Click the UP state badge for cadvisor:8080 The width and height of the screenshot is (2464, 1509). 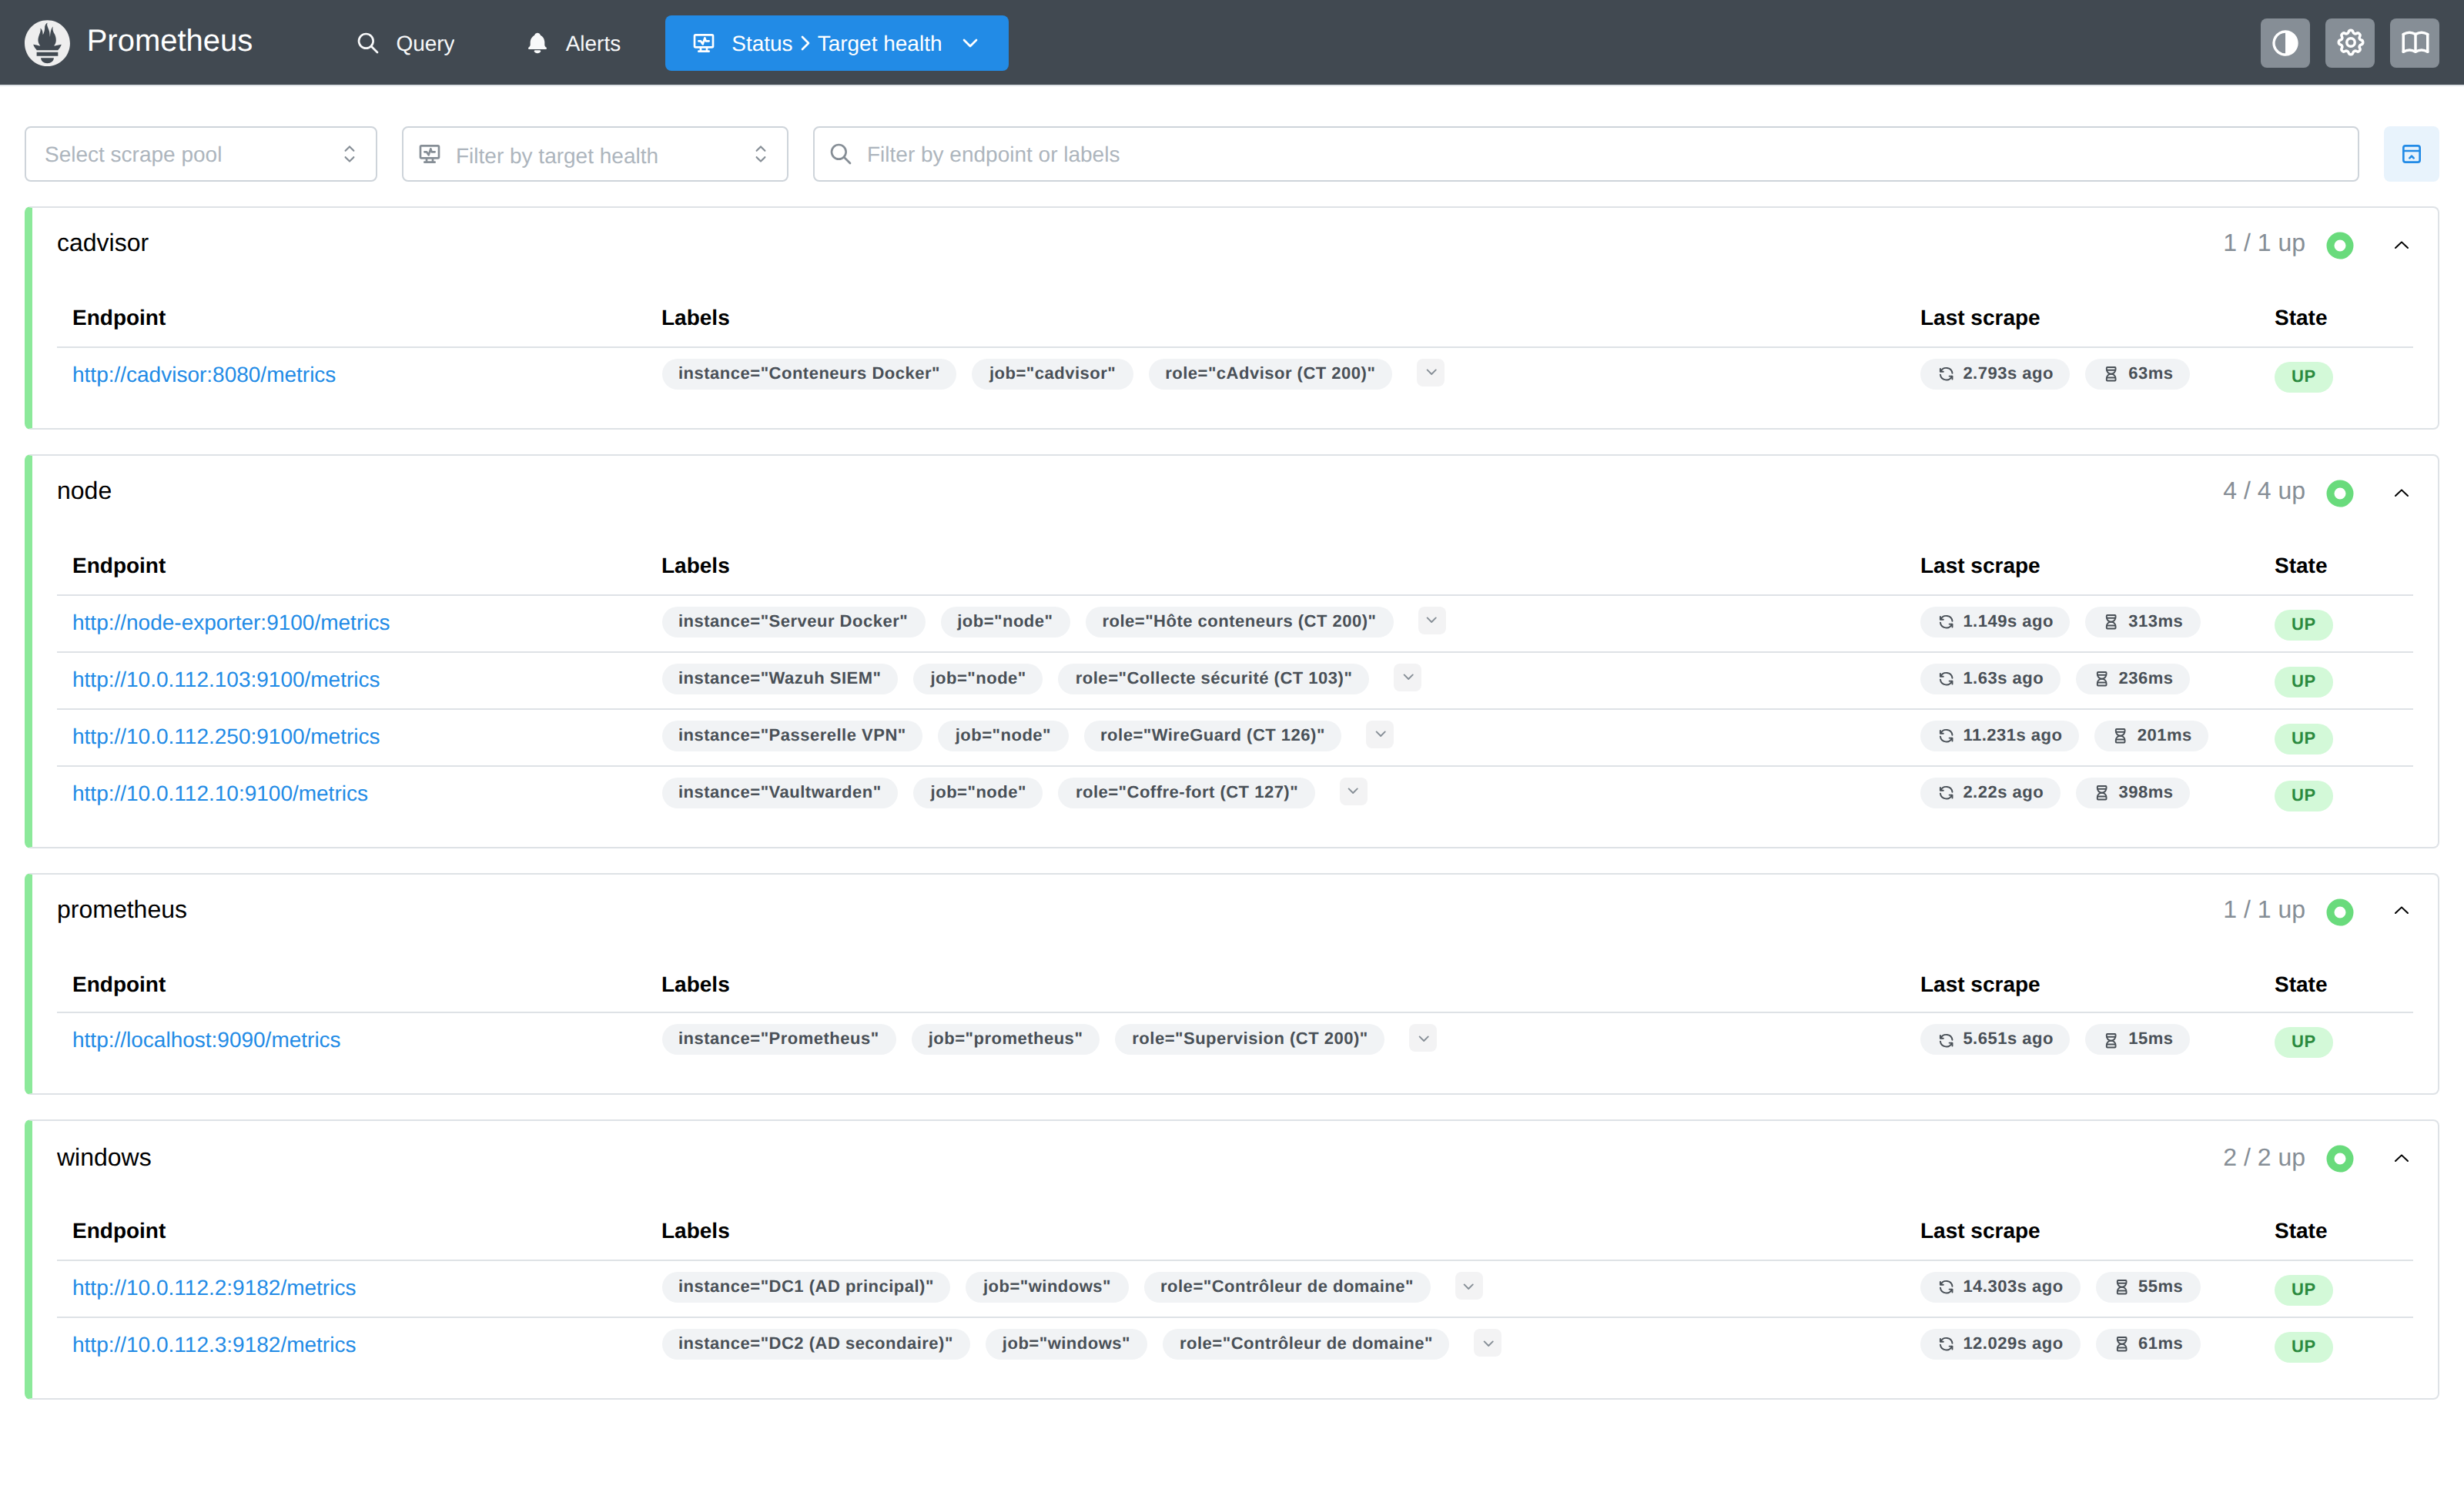point(2303,376)
